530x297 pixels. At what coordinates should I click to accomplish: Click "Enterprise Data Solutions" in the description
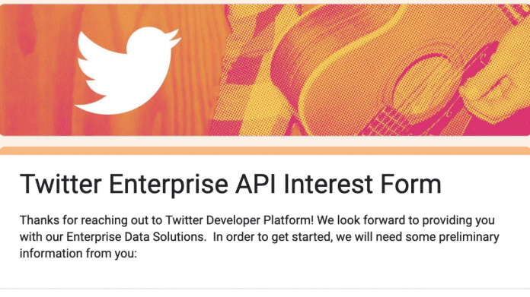[x=136, y=237]
